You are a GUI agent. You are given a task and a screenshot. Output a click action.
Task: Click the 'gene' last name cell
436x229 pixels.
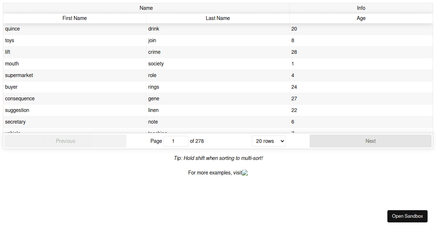click(x=153, y=99)
